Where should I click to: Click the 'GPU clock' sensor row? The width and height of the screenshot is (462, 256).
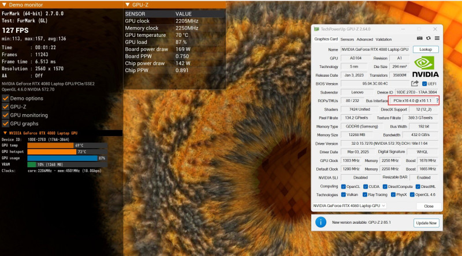click(174, 21)
